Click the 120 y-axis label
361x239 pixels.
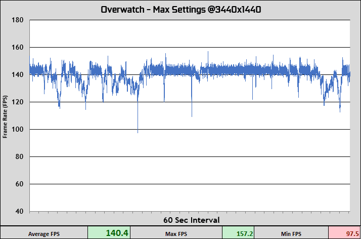click(18, 102)
